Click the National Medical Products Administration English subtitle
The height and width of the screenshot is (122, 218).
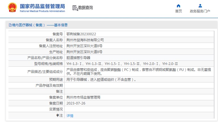42,11
